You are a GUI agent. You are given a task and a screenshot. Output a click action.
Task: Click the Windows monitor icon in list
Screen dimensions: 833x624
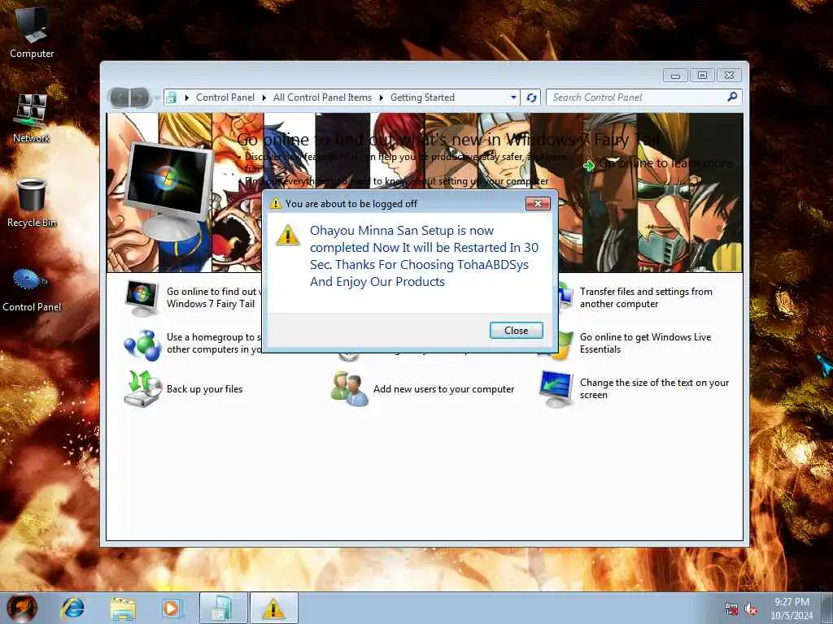tap(142, 298)
